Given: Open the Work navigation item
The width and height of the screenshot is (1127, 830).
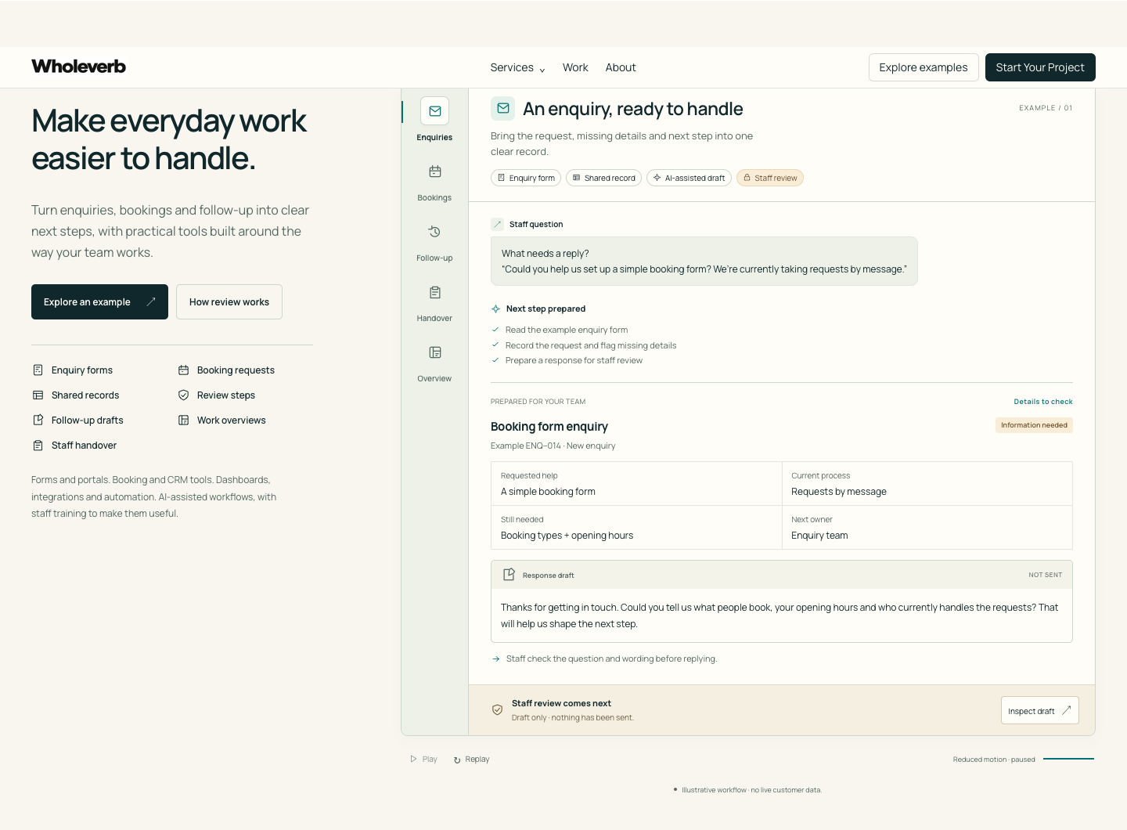Looking at the screenshot, I should (575, 67).
